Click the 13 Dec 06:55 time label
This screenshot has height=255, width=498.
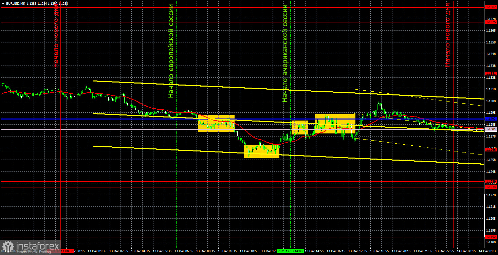click(185, 251)
